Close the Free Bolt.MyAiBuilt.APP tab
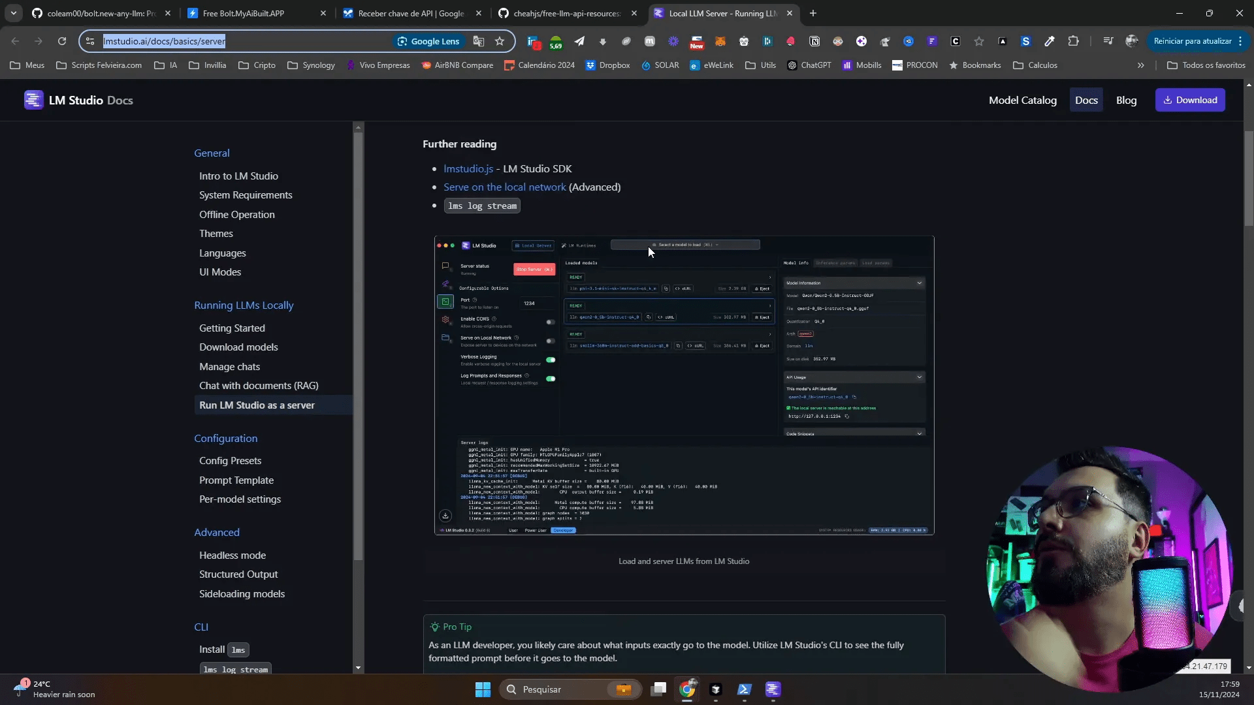 pos(323,13)
